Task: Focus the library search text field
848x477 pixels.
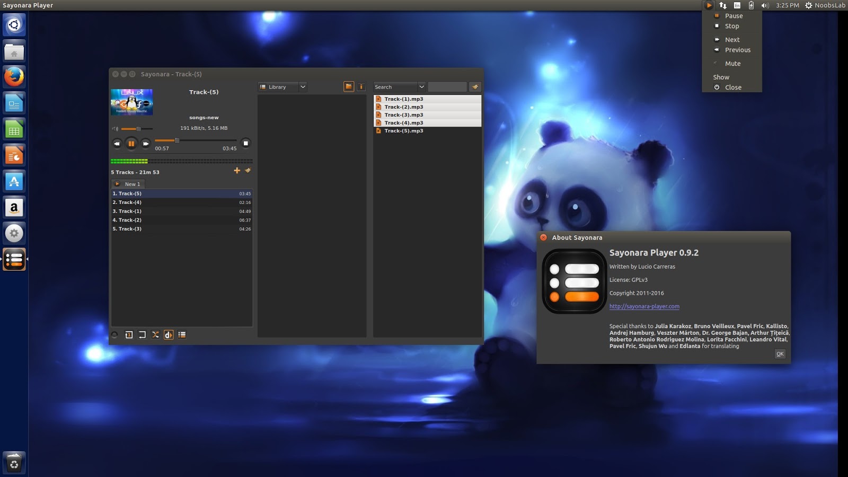Action: click(447, 87)
